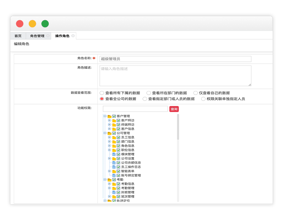Viewport: 283px width, 221px height.
Task: Expand the 考勤信息 subtree
Action: 109,184
